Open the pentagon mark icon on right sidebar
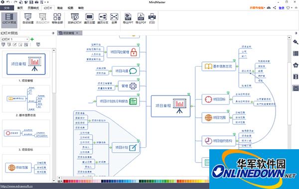The height and width of the screenshot is (189, 299). [x=296, y=65]
